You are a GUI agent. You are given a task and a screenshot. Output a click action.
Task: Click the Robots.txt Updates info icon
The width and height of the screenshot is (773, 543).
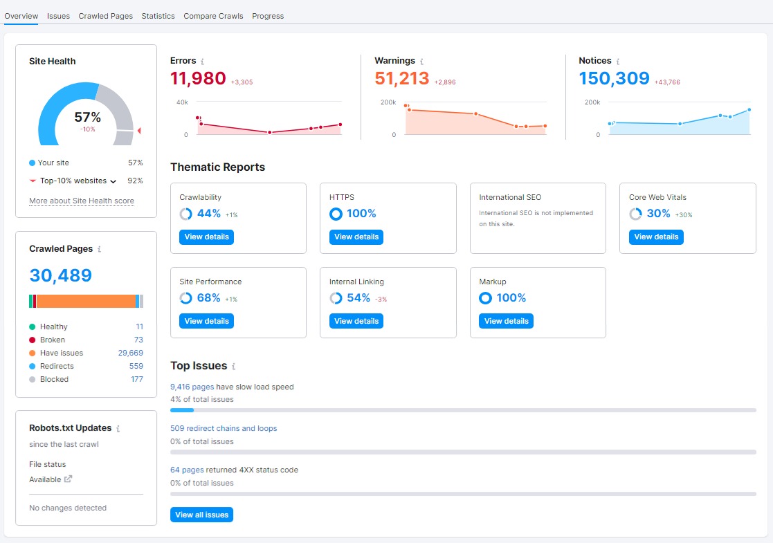click(118, 429)
